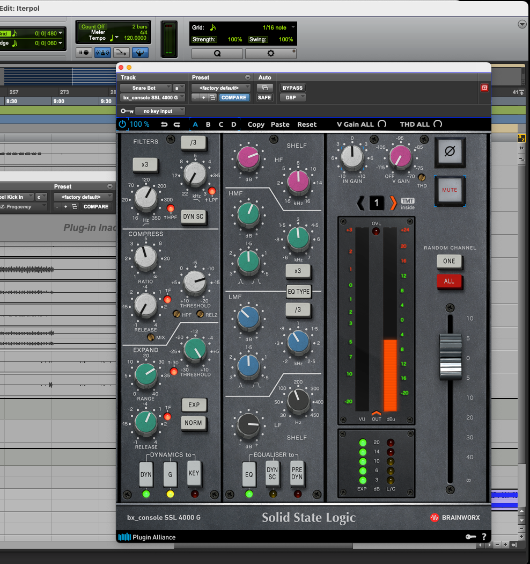This screenshot has width=530, height=564.
Task: Click the key input key icon
Action: [127, 111]
